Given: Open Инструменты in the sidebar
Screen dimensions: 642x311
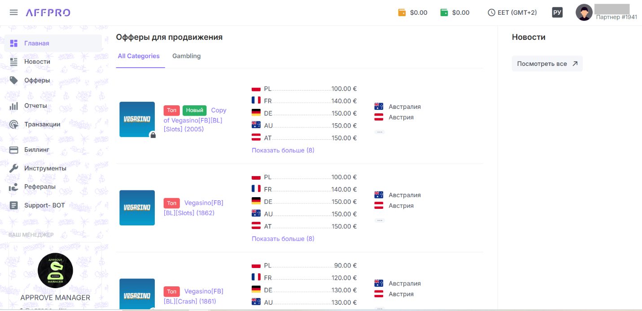Looking at the screenshot, I should 45,168.
